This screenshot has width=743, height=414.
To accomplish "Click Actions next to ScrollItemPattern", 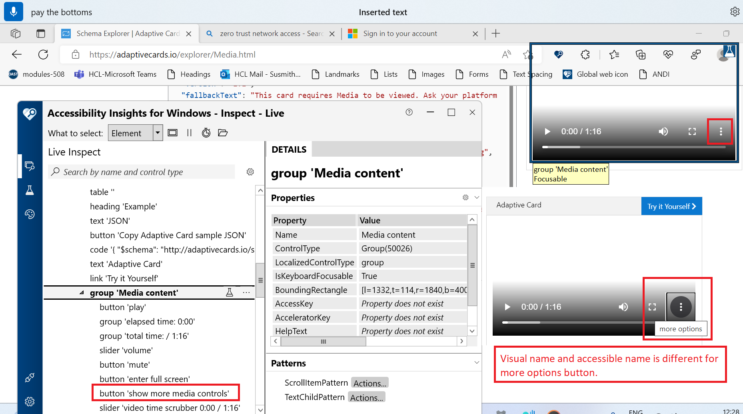I will [369, 382].
